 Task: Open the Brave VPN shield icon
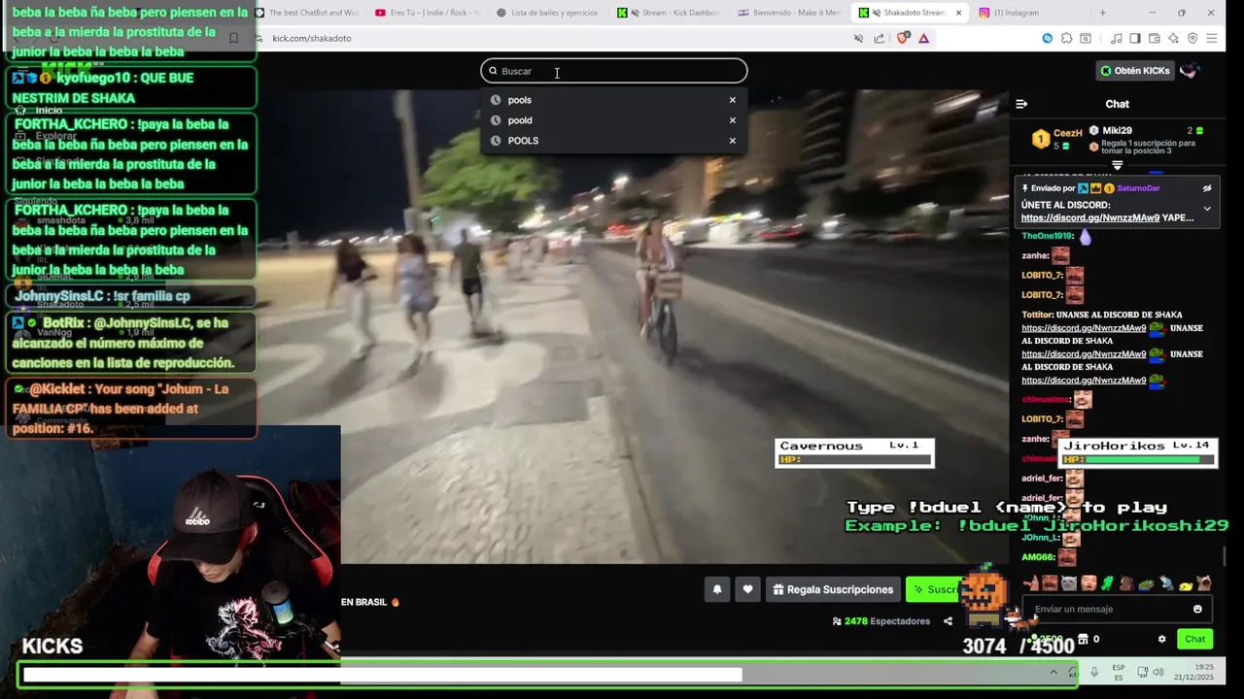click(1192, 38)
